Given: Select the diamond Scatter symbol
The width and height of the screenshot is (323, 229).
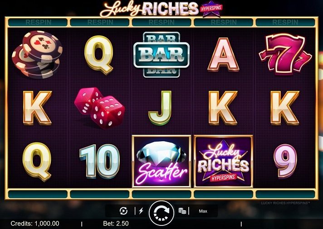Looking at the screenshot, I should click(x=161, y=162).
